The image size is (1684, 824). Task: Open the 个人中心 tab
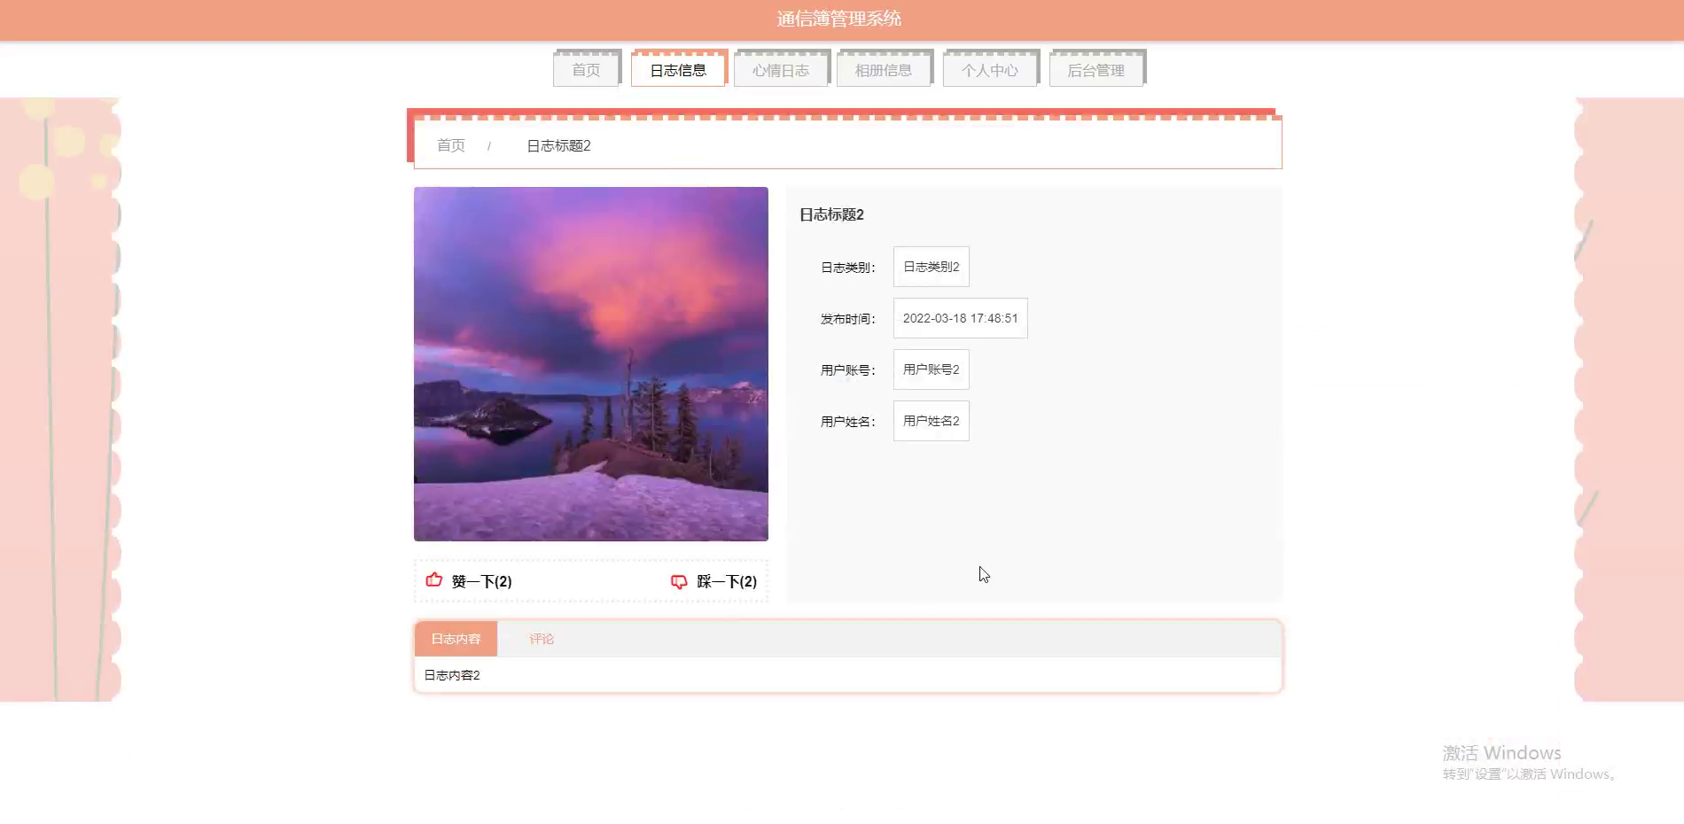pos(990,70)
